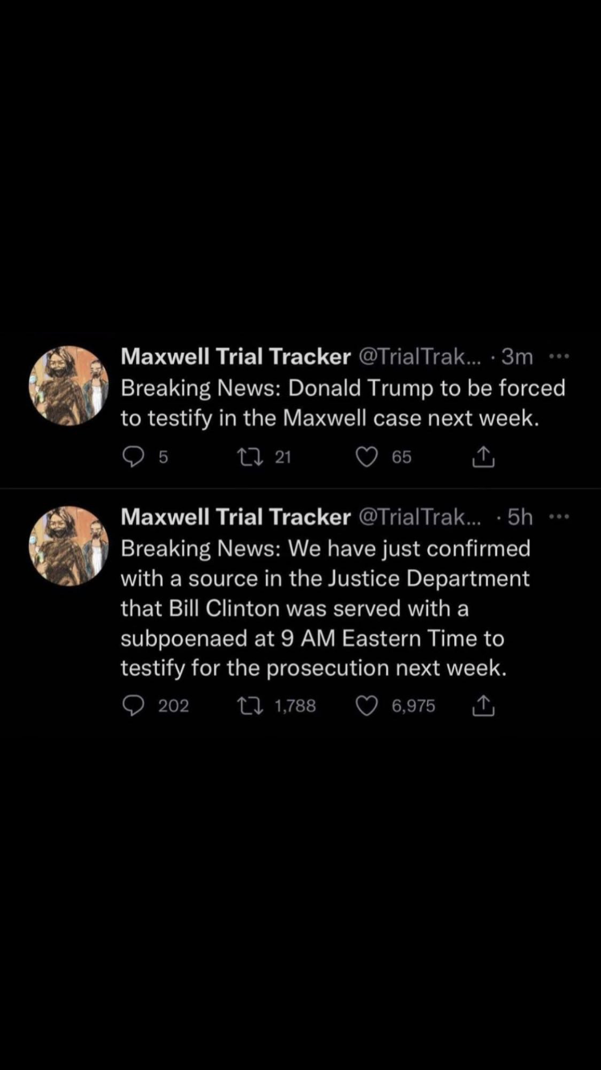This screenshot has height=1070, width=601.
Task: Reply to the Donald Trump testify tweet
Action: pos(131,456)
